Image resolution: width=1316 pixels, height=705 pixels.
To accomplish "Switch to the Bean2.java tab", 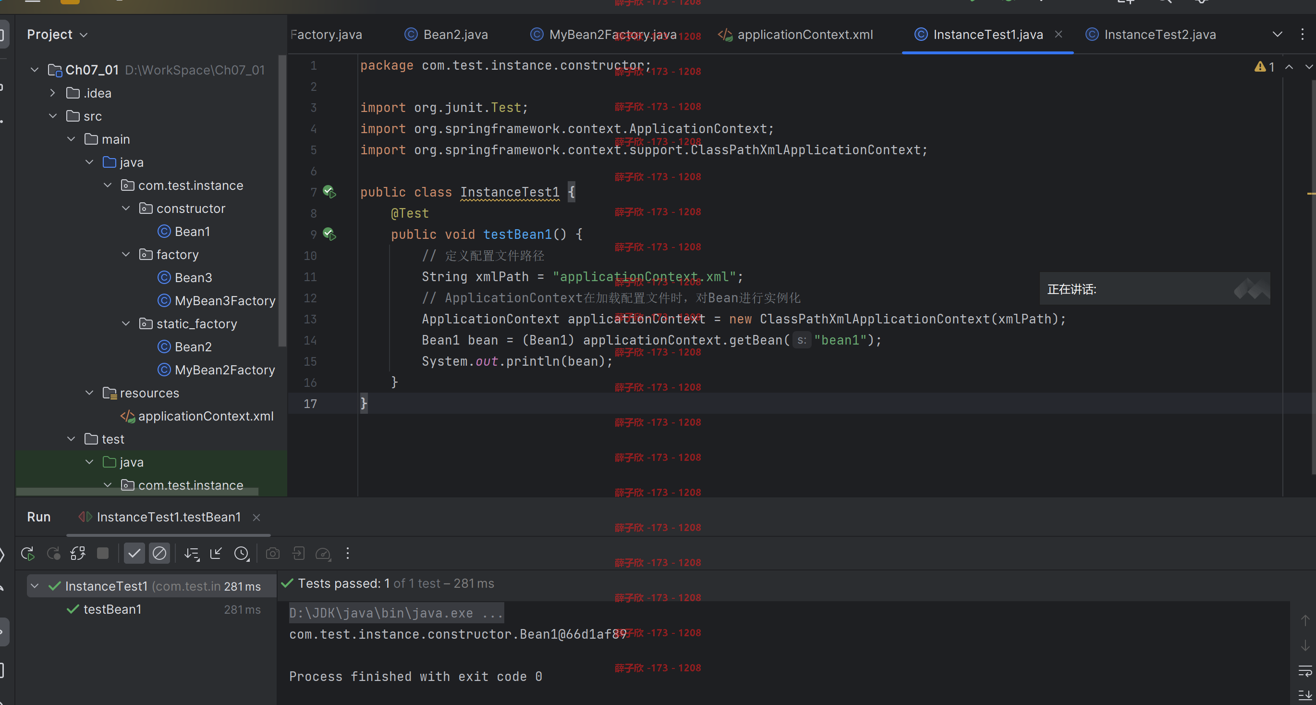I will click(446, 34).
